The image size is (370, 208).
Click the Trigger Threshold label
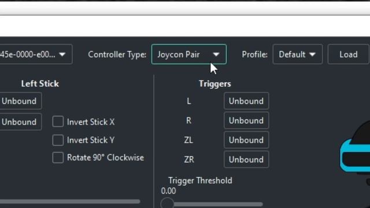(200, 181)
